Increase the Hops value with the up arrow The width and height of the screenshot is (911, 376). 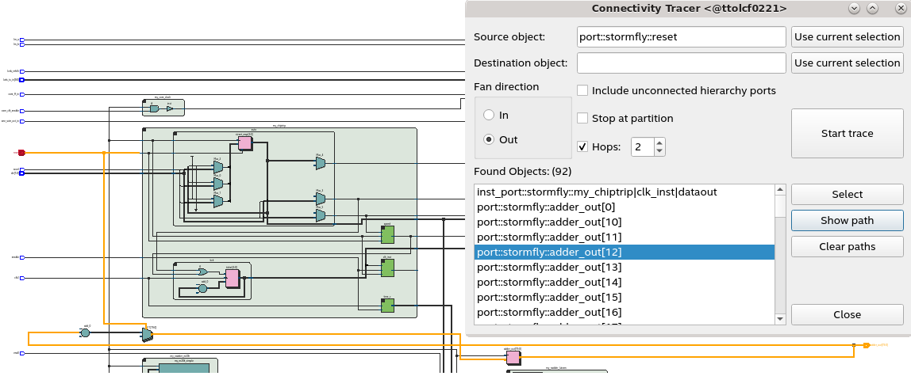659,142
